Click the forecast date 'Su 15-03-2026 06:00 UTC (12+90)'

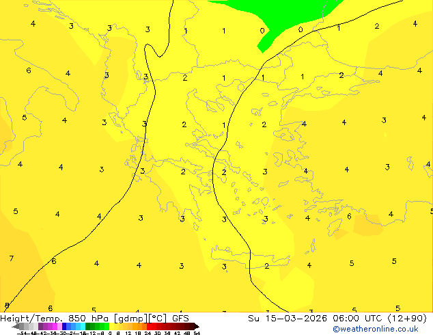tap(337, 319)
